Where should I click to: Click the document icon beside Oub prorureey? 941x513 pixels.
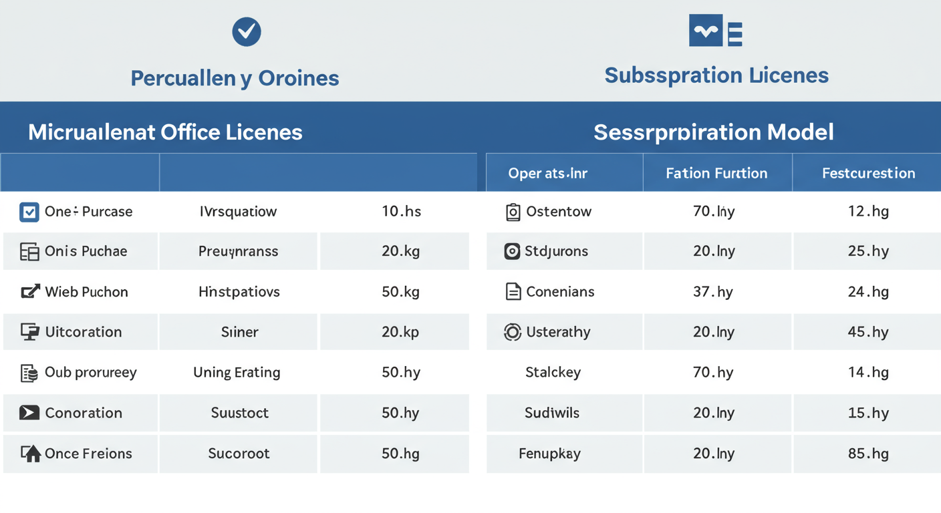[x=29, y=373]
